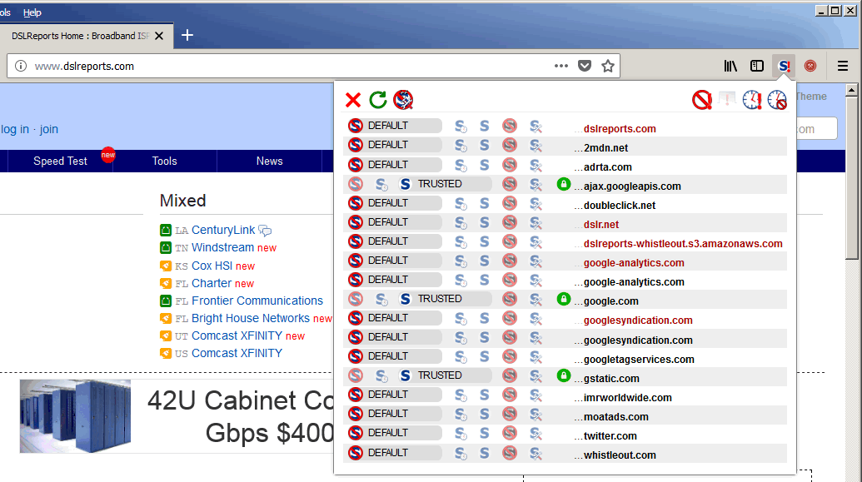This screenshot has height=482, width=862.
Task: Disable NoScript restrictions for this tab
Action: pos(727,100)
